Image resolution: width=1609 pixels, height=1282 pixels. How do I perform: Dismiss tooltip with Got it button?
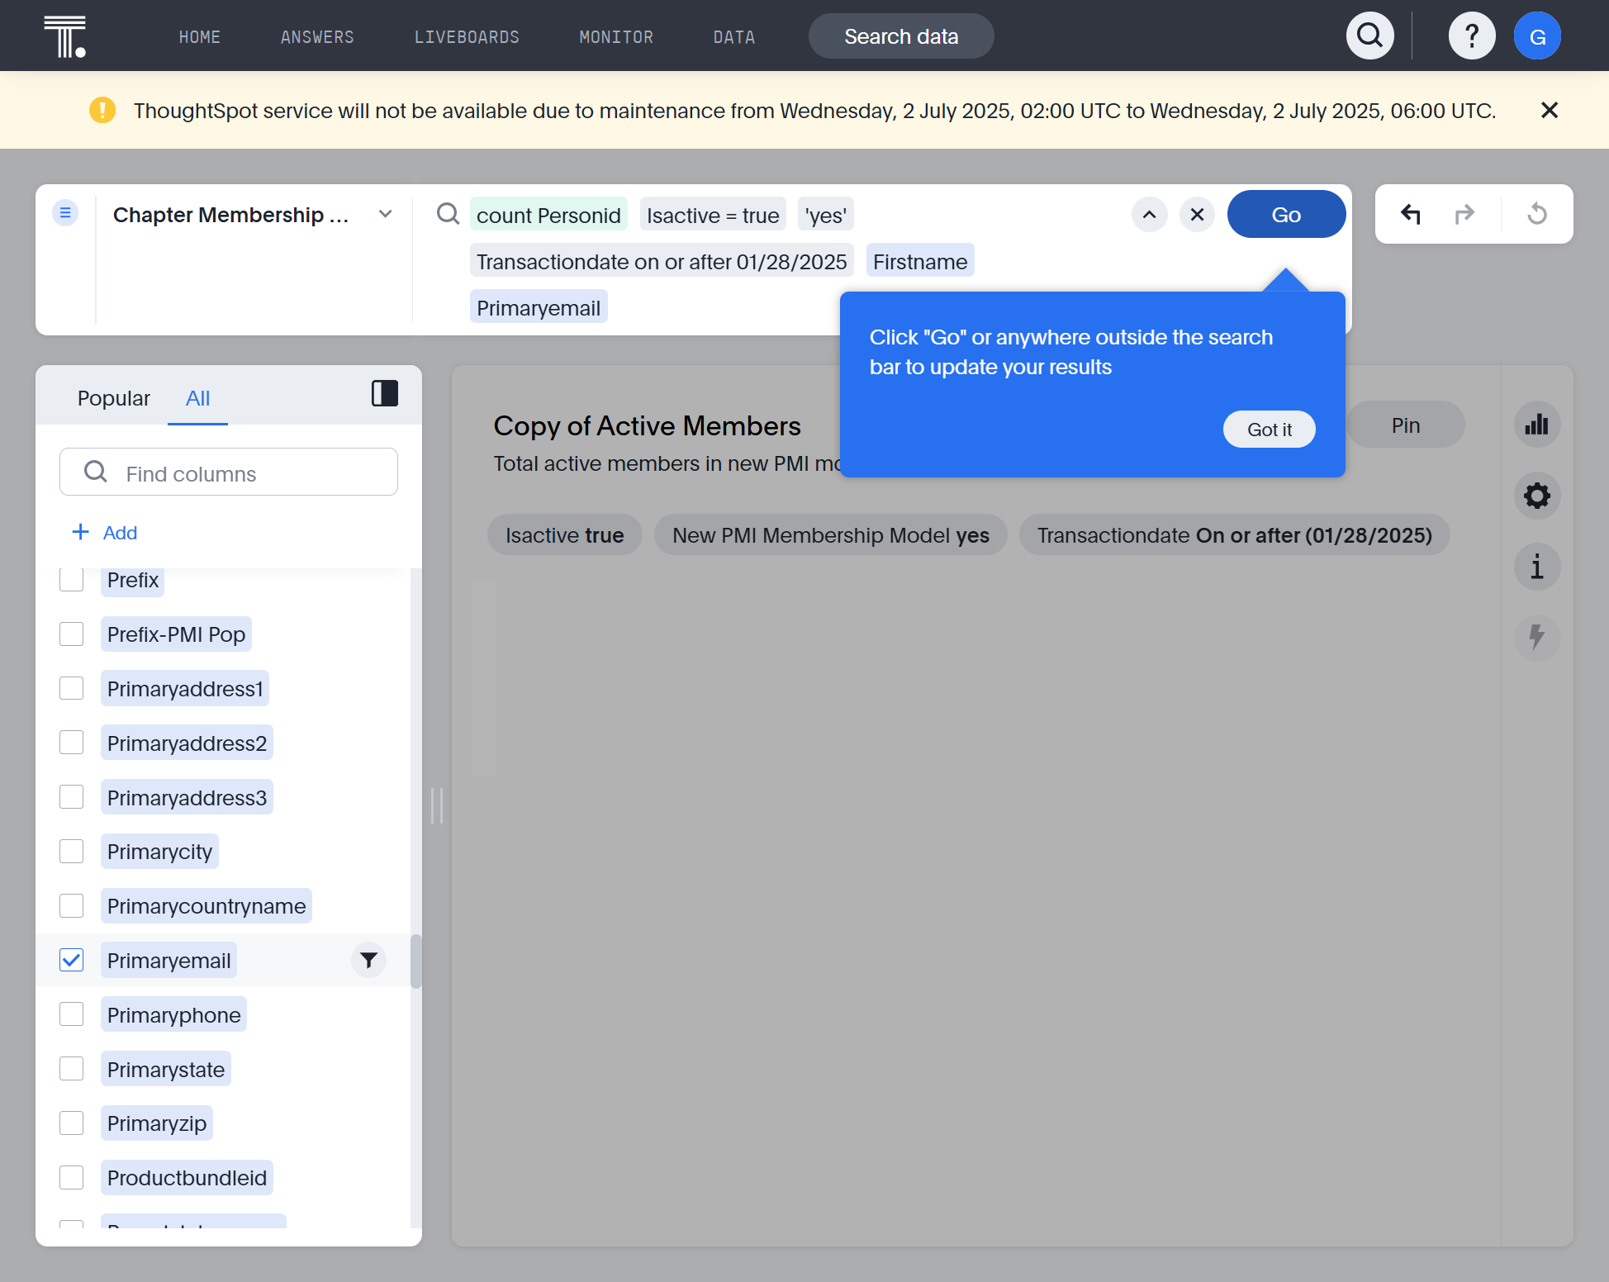[x=1269, y=430]
